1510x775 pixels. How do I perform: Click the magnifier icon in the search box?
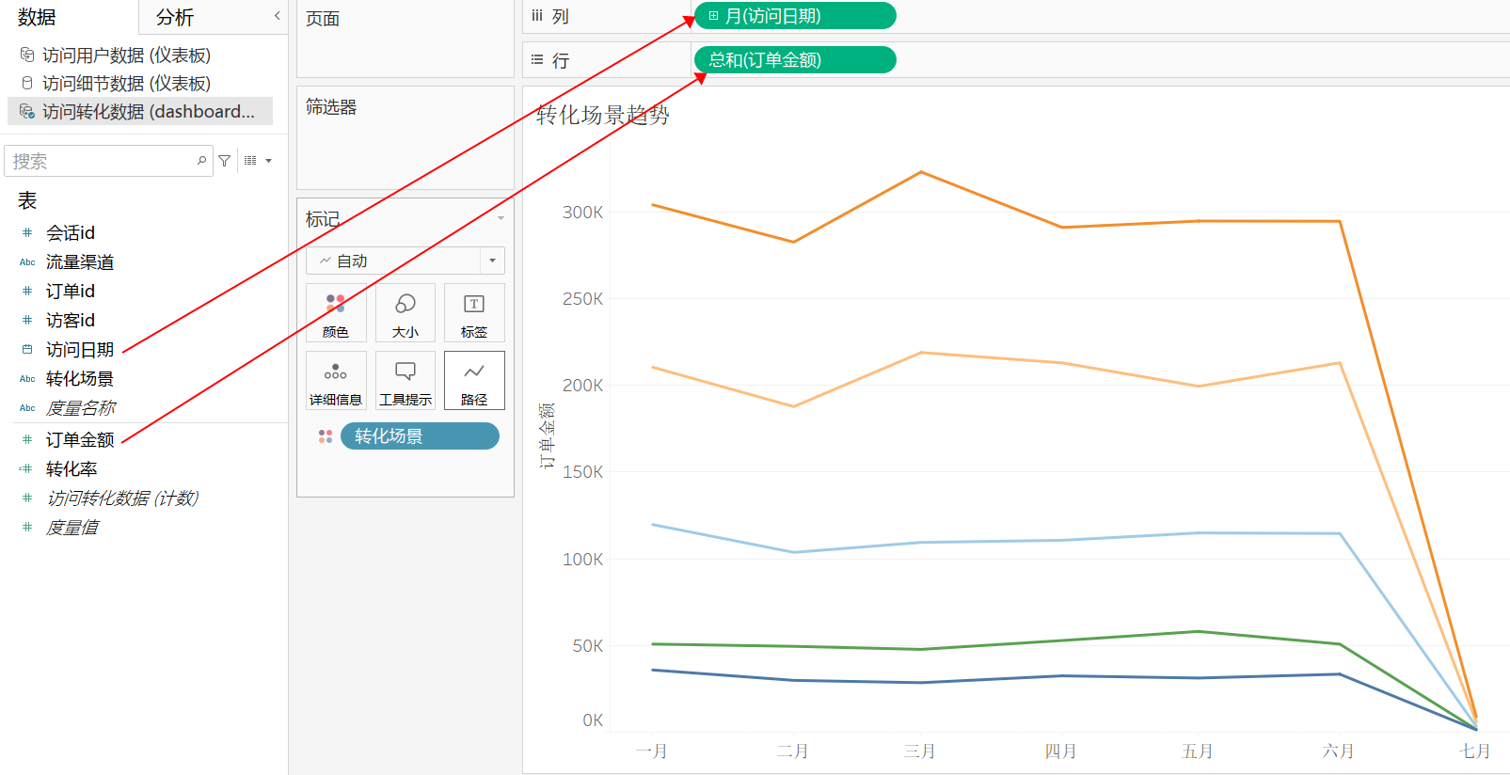pyautogui.click(x=201, y=161)
